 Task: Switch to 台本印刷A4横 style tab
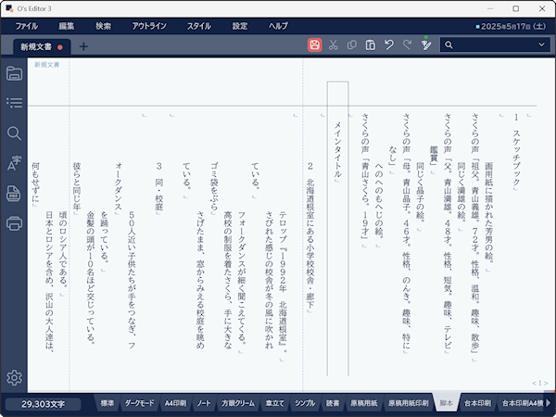(x=523, y=403)
